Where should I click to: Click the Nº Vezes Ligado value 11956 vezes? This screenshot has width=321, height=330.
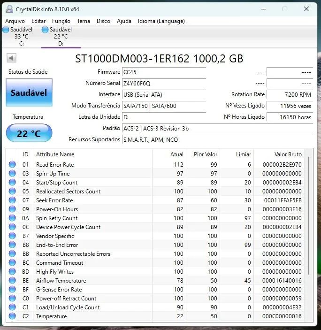290,106
